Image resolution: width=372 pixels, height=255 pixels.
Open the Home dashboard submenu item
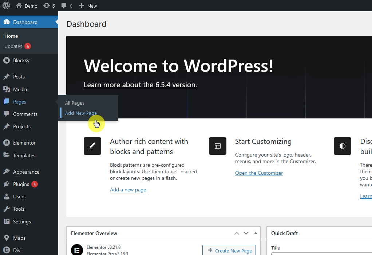[x=11, y=36]
